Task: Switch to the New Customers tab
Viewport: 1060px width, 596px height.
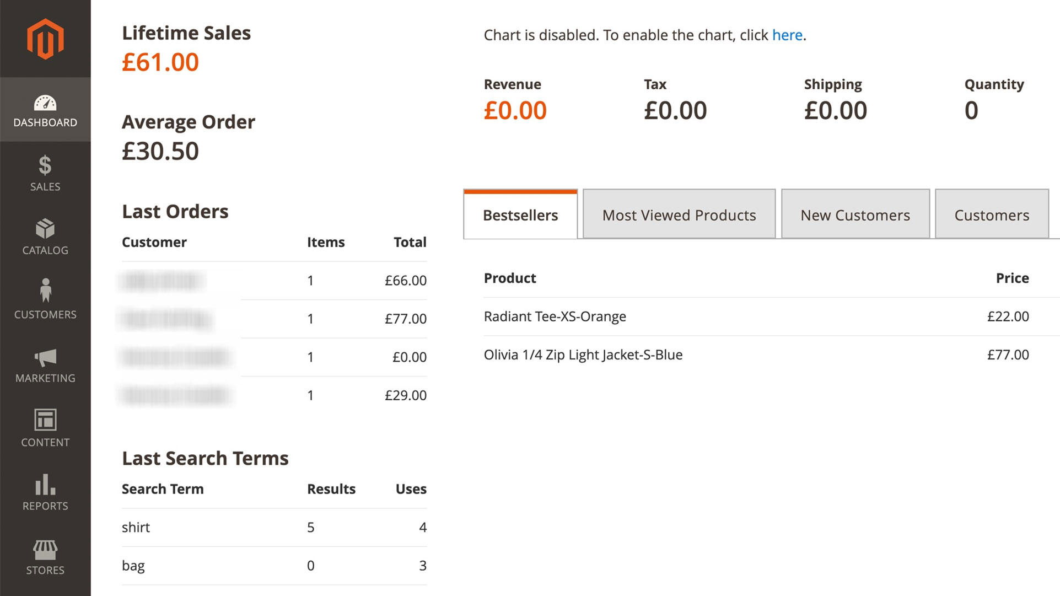Action: (x=855, y=214)
